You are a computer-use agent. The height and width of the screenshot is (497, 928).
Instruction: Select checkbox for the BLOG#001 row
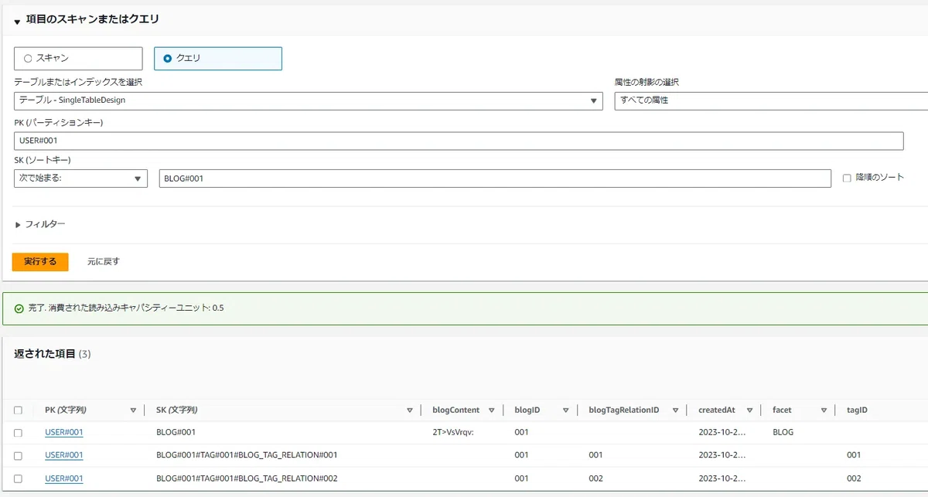pyautogui.click(x=19, y=433)
